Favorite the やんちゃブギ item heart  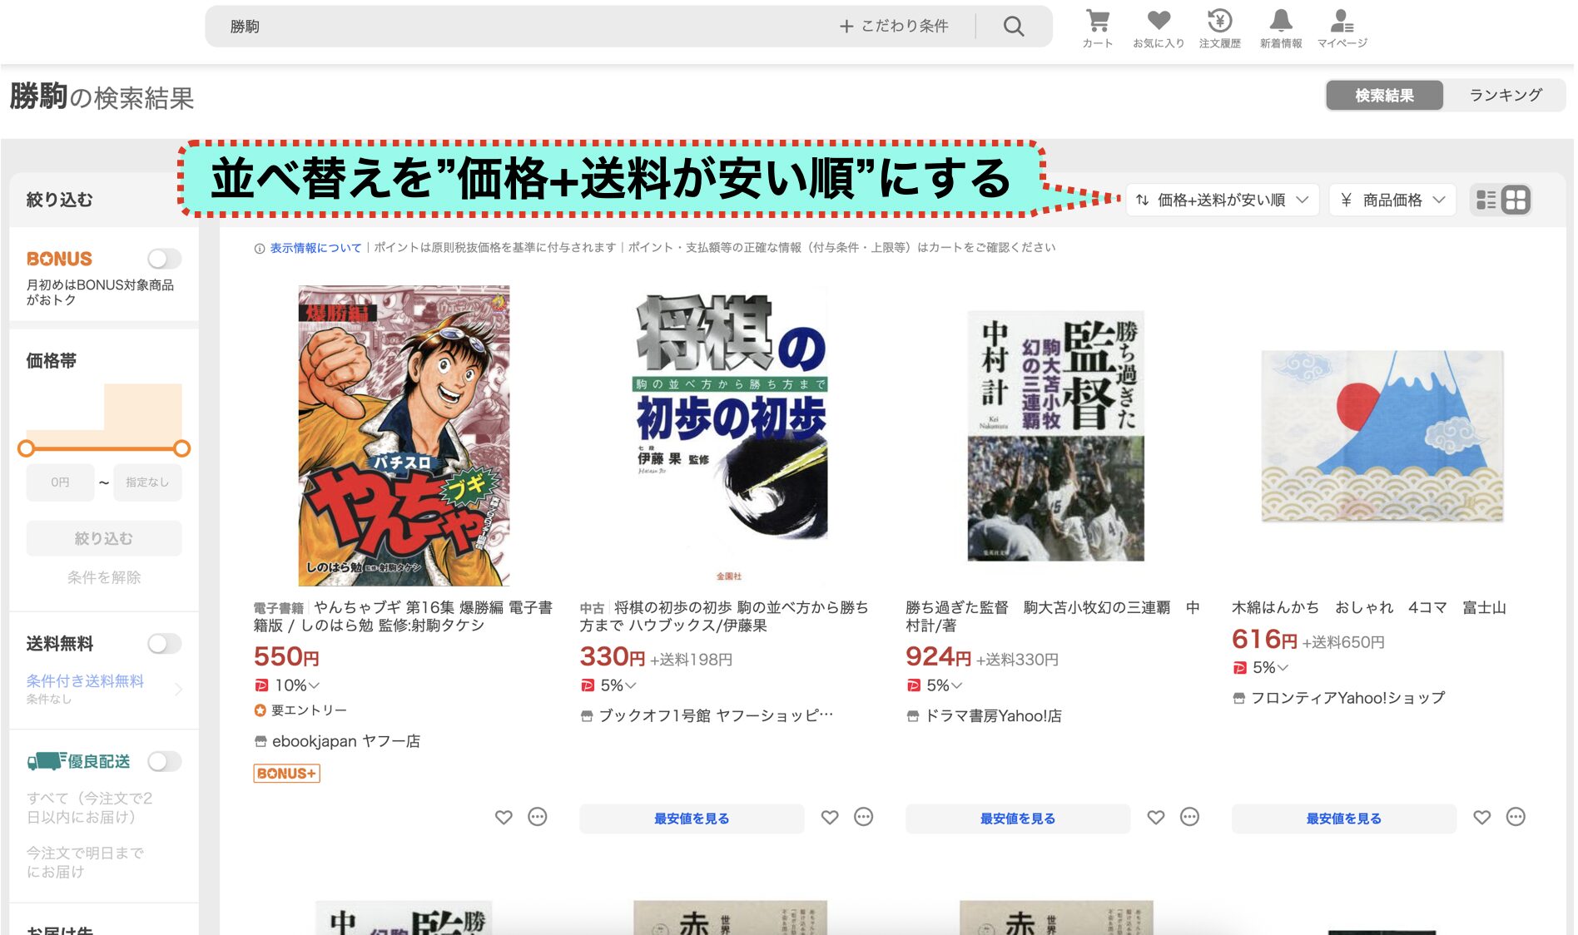504,818
